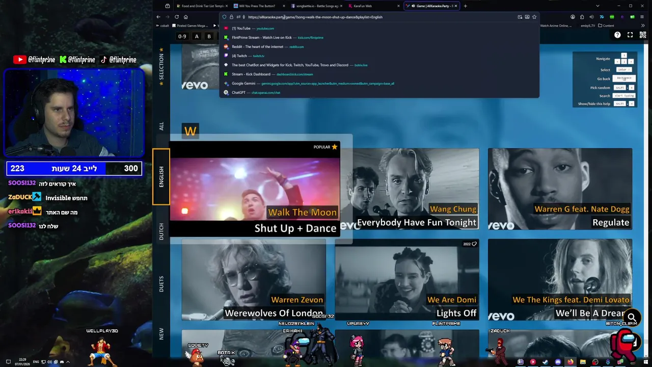The image size is (652, 367).
Task: Jump to songs starting with A
Action: pyautogui.click(x=197, y=36)
